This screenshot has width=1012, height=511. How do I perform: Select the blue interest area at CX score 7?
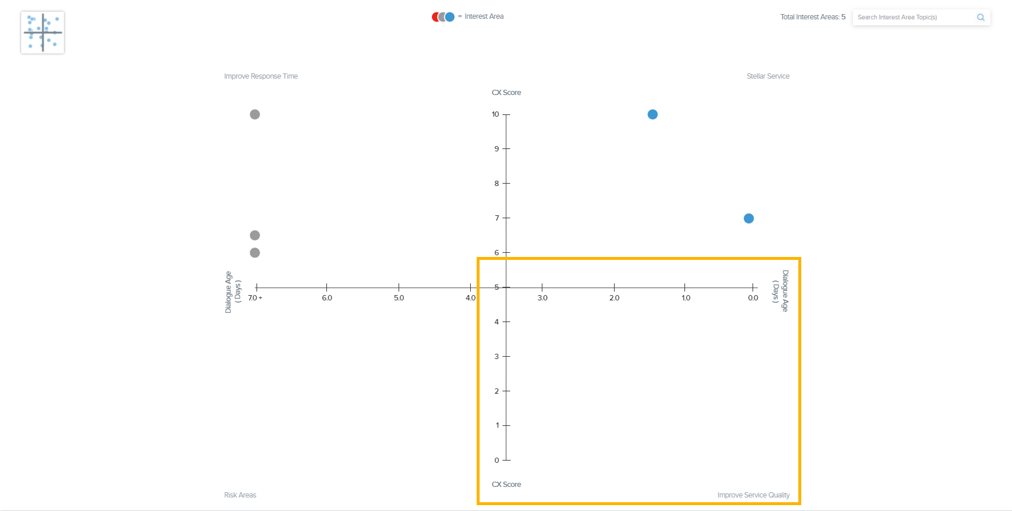point(748,218)
